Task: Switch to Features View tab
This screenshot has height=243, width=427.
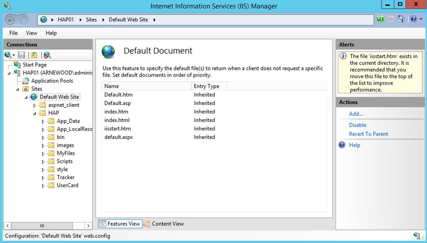Action: click(120, 224)
